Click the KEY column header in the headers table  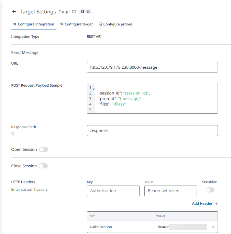click(92, 216)
